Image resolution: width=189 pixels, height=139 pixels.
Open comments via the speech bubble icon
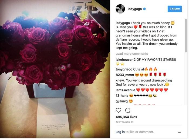tap(128, 110)
